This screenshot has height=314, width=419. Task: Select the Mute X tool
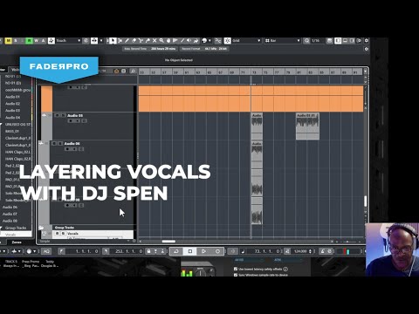155,41
